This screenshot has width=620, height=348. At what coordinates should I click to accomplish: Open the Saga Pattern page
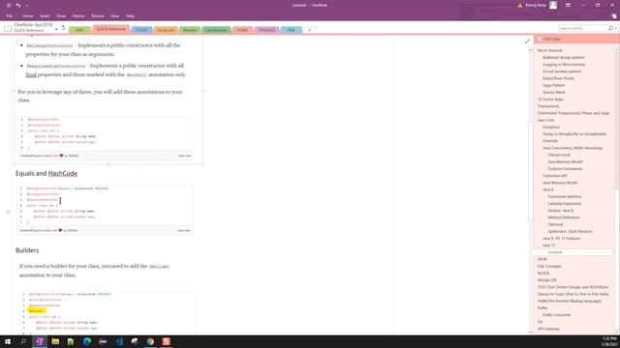click(x=553, y=85)
